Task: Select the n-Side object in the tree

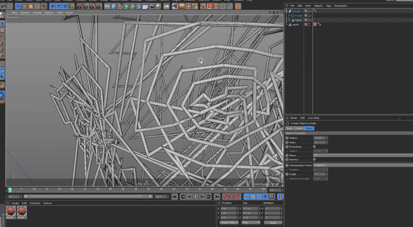Action: 299,16
